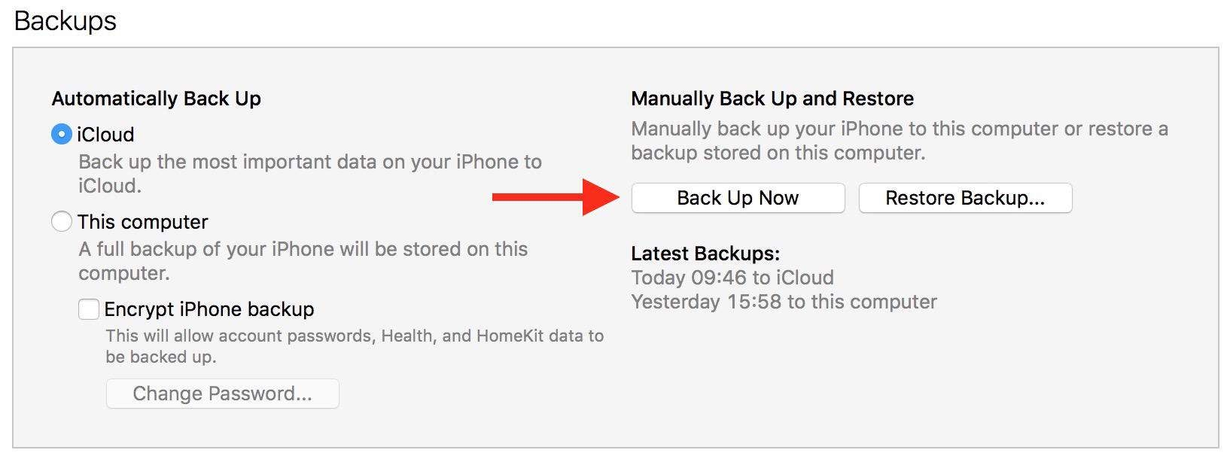This screenshot has width=1230, height=465.
Task: Click the Back Up Now button
Action: [x=737, y=197]
